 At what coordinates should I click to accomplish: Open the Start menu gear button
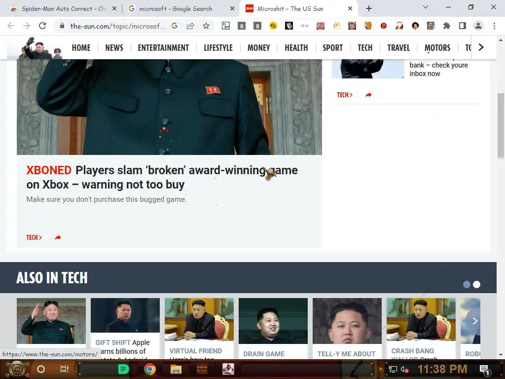(17, 369)
